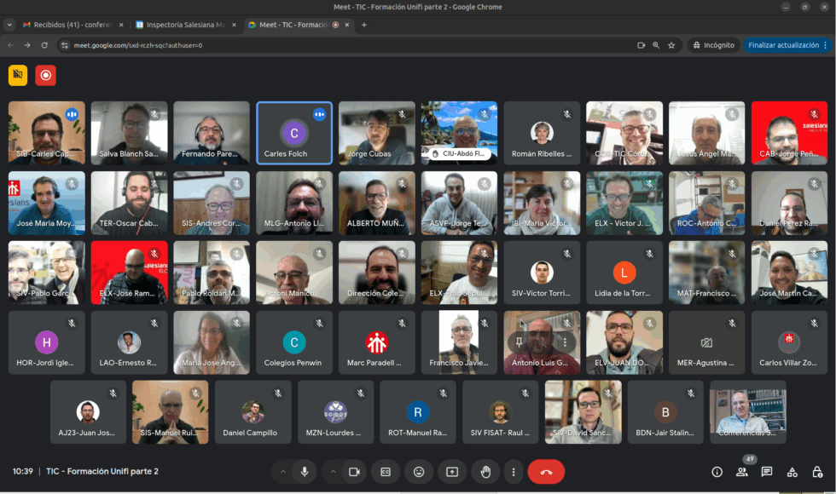Click the red recording indicator icon
This screenshot has width=836, height=494.
coord(45,75)
